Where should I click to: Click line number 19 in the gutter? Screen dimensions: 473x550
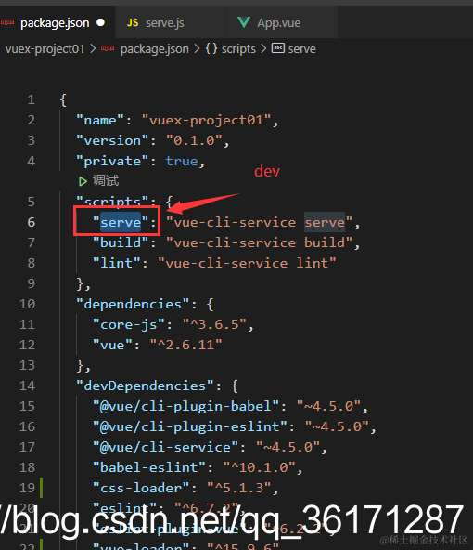click(27, 488)
